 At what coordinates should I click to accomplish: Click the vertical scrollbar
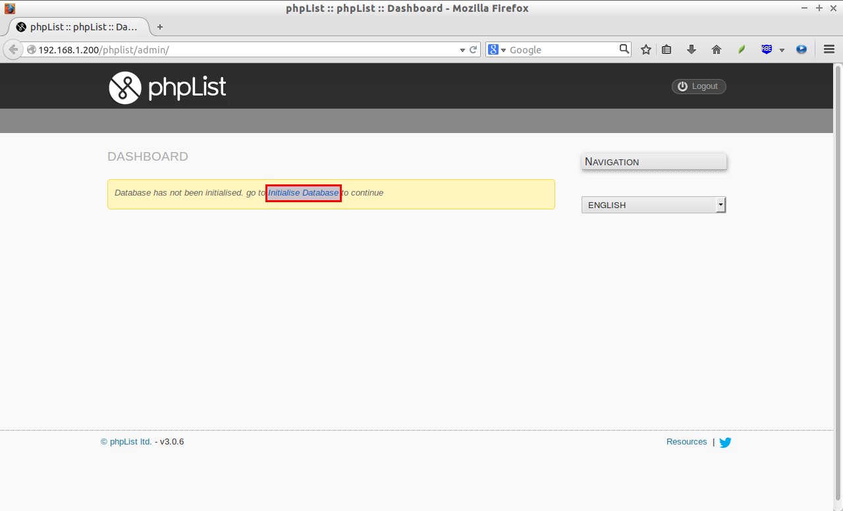pos(838,283)
